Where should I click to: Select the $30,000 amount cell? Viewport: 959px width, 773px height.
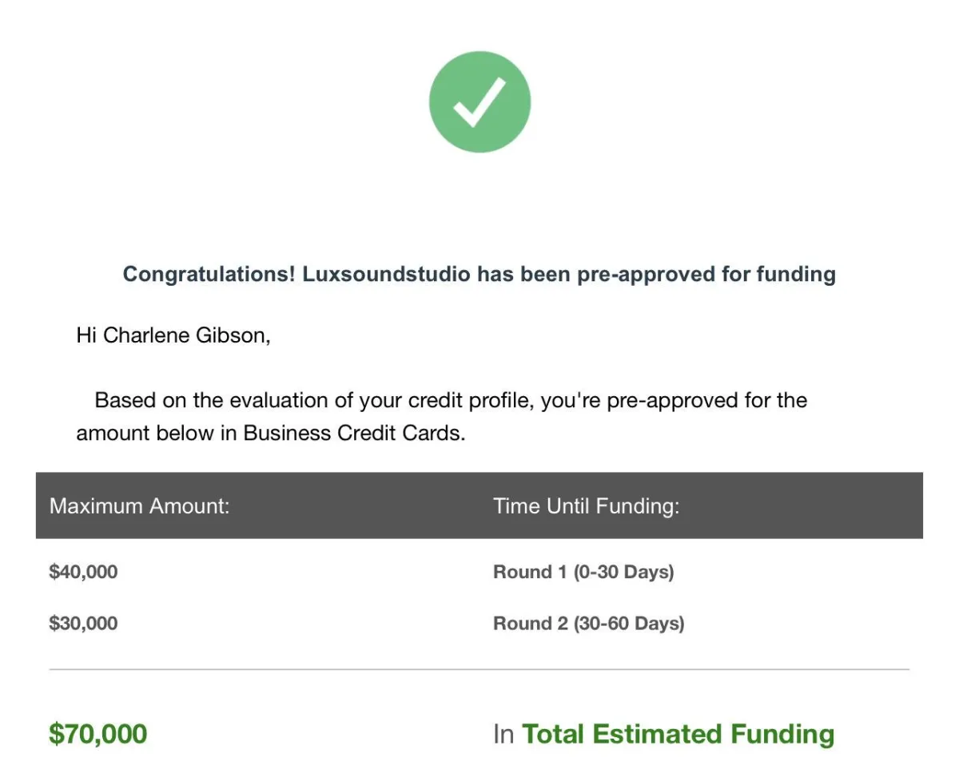83,623
